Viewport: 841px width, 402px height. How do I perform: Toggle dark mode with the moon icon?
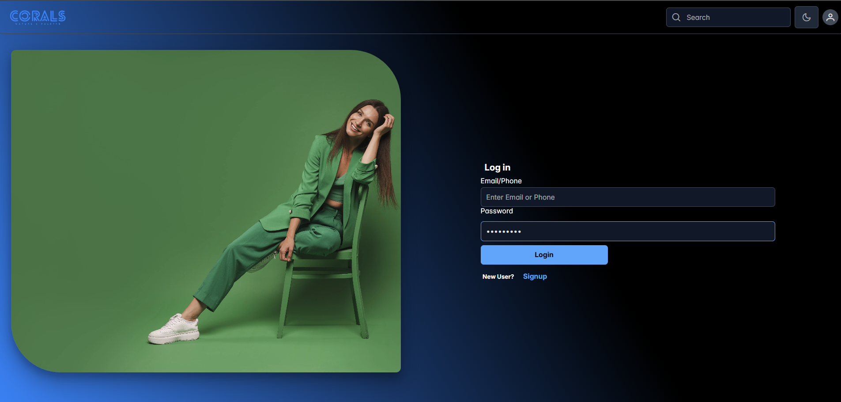point(806,17)
